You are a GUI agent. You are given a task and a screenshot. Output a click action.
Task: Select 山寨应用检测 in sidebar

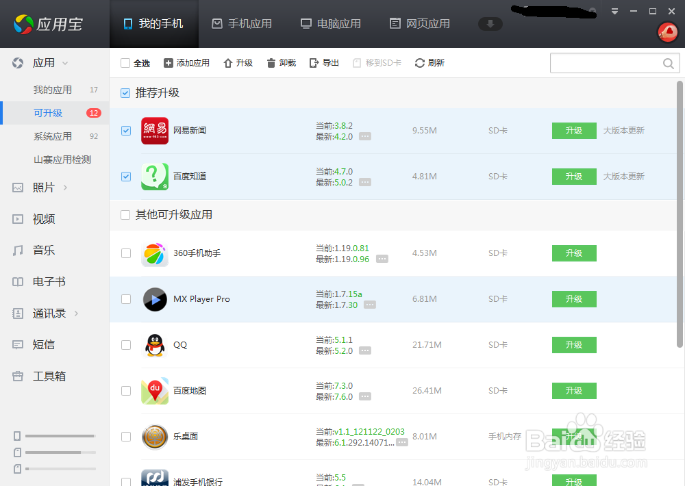pos(62,159)
